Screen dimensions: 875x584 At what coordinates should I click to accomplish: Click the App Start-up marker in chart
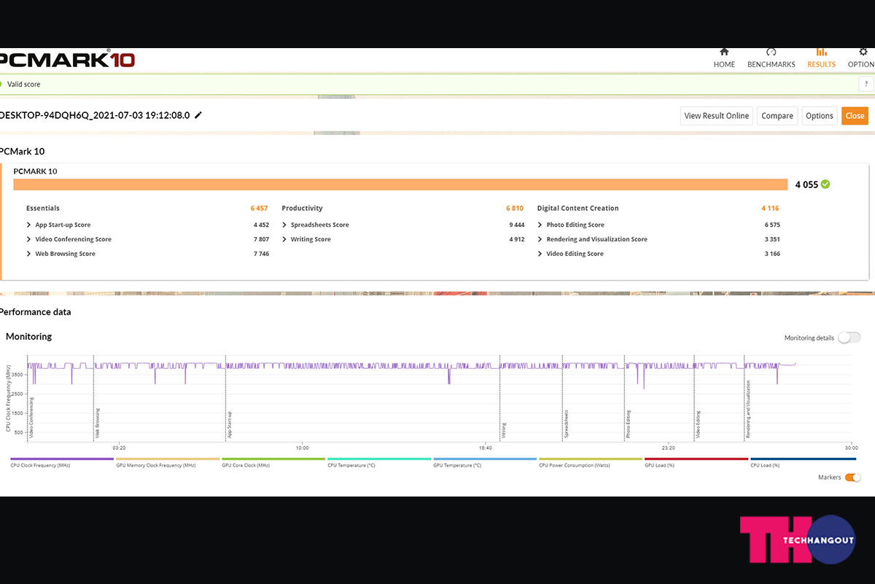tap(229, 424)
